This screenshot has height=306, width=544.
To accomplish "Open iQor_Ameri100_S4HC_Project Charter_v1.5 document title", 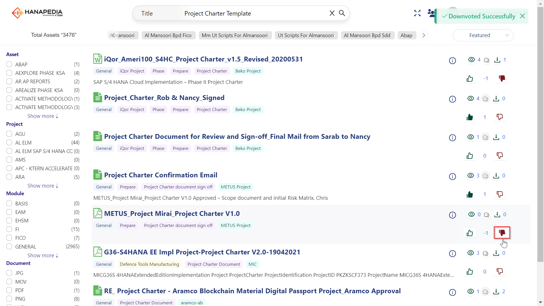I will tap(203, 59).
